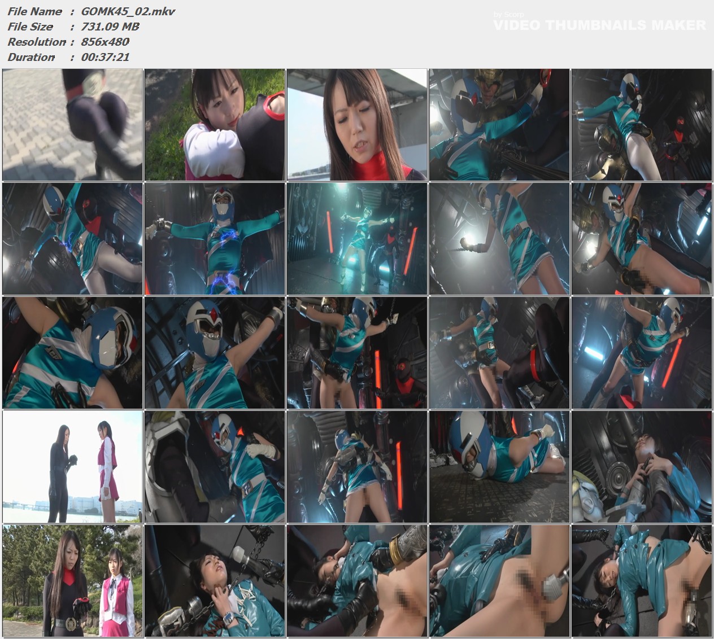Open the thumbnail of two people on grass
The height and width of the screenshot is (639, 714).
pos(215,125)
